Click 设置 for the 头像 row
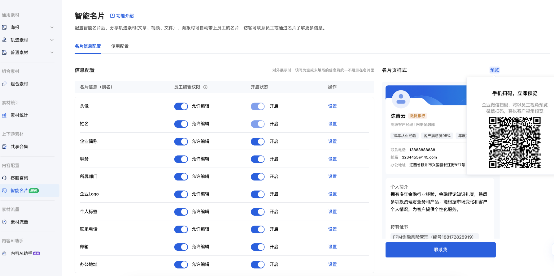The image size is (554, 276). coord(332,106)
